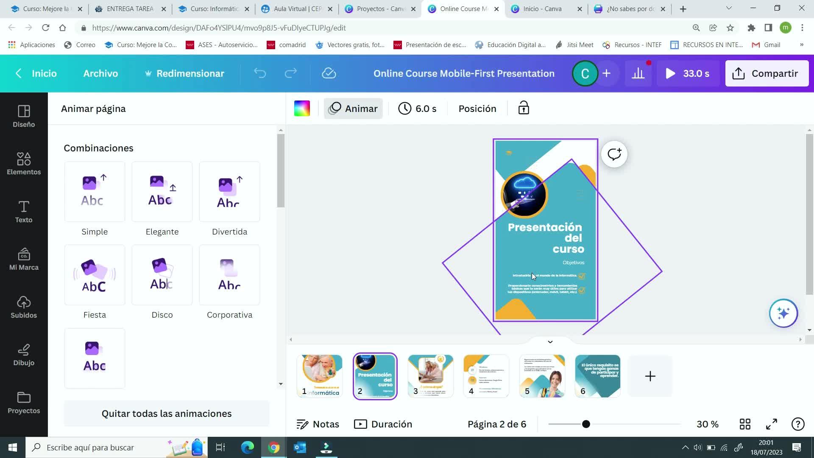Toggle the Duración timeline view
814x458 pixels.
tap(383, 424)
